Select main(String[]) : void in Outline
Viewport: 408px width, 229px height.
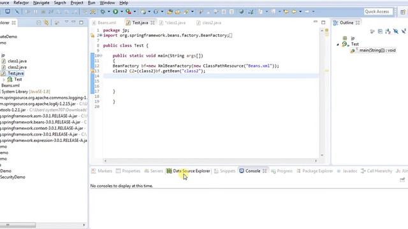(377, 50)
